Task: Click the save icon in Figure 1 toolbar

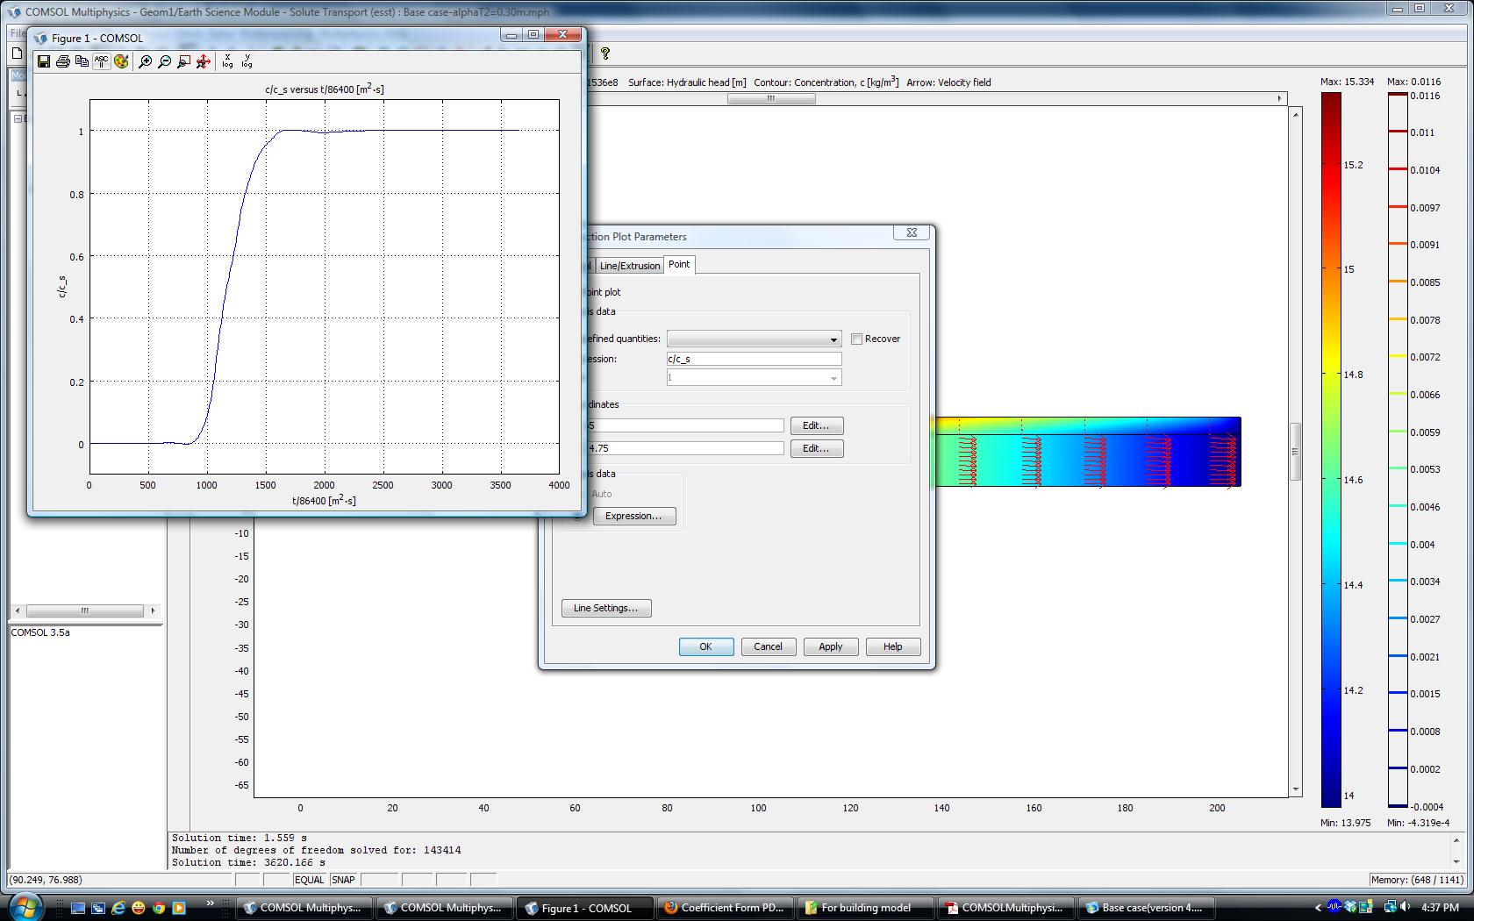Action: [44, 61]
